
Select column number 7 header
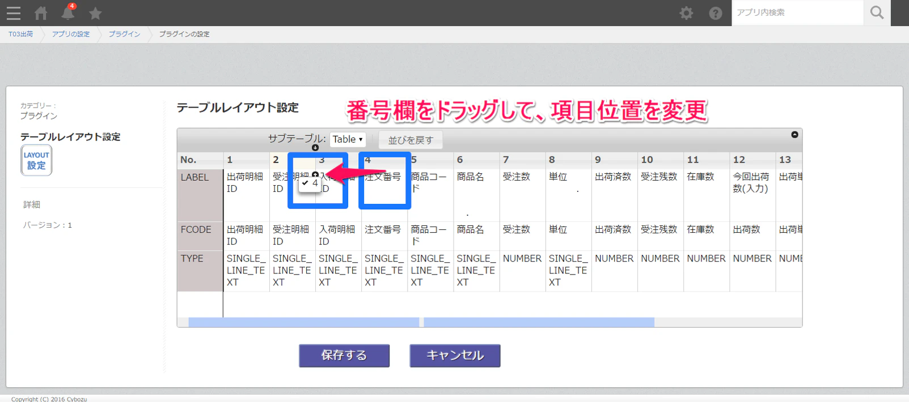coord(522,160)
